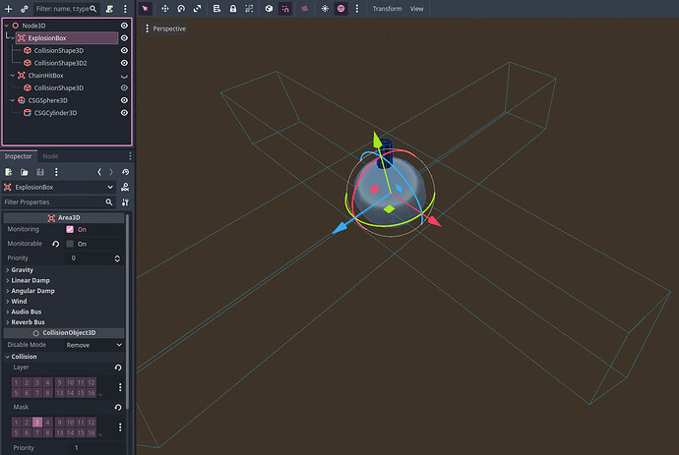Open the View menu
Image resolution: width=679 pixels, height=455 pixels.
point(416,9)
